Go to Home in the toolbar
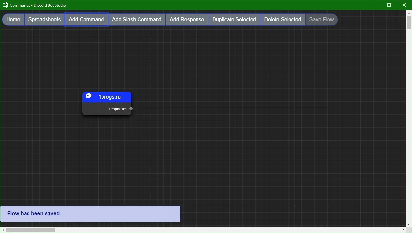Viewport: 412px width, 233px height. (13, 19)
